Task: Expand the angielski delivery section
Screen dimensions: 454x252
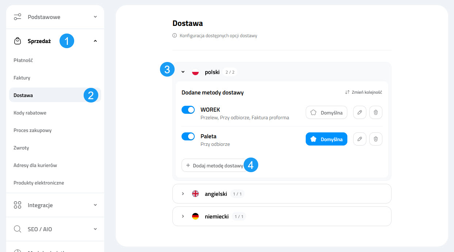Action: click(x=183, y=194)
